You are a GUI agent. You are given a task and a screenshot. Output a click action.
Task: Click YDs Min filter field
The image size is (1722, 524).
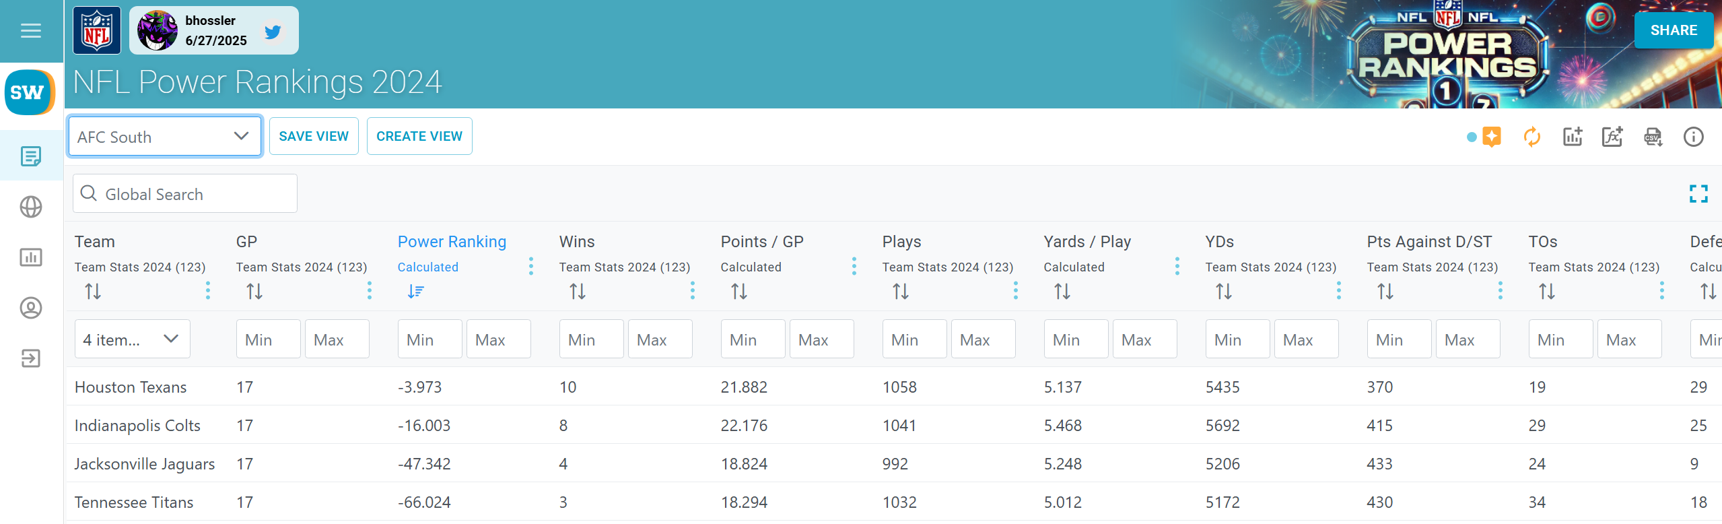point(1238,339)
